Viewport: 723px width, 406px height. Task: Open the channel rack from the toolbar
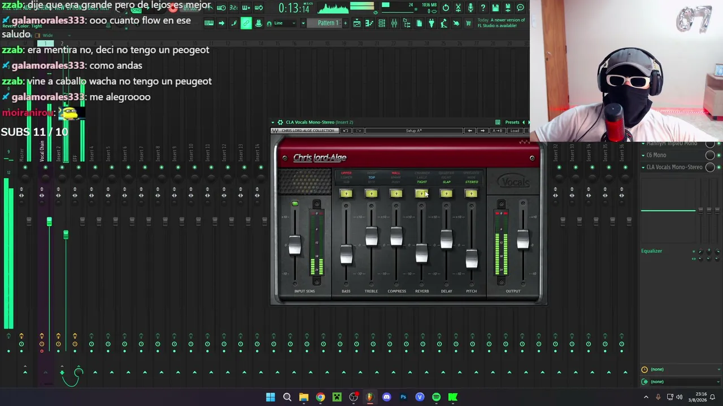pos(382,23)
